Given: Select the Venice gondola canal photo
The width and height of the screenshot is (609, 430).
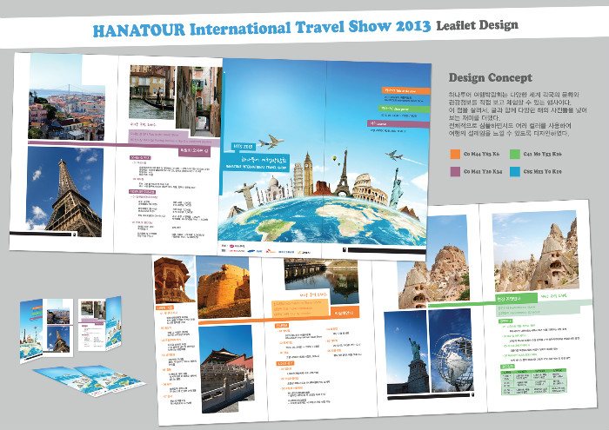Looking at the screenshot, I should pos(152,92).
